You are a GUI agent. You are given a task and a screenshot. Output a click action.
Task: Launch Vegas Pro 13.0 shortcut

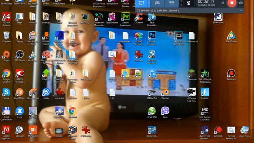[x=178, y=38]
